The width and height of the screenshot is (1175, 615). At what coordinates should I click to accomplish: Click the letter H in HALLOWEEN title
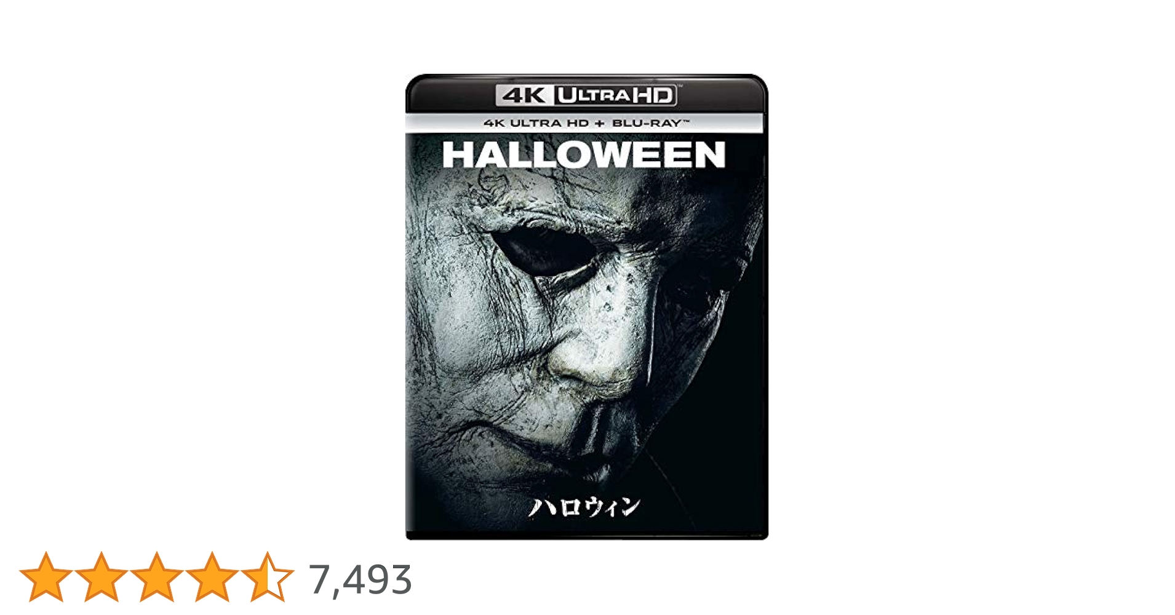click(457, 154)
